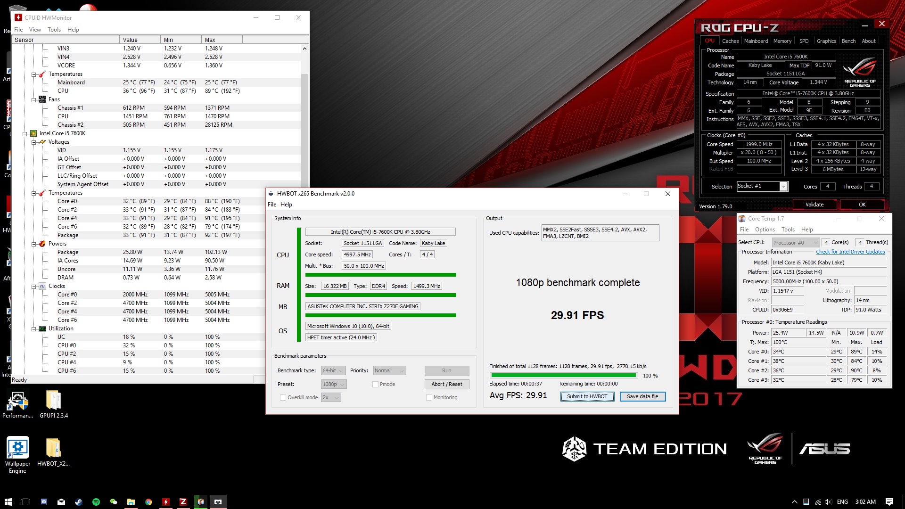905x509 pixels.
Task: Open the Windows Start menu
Action: 8,502
